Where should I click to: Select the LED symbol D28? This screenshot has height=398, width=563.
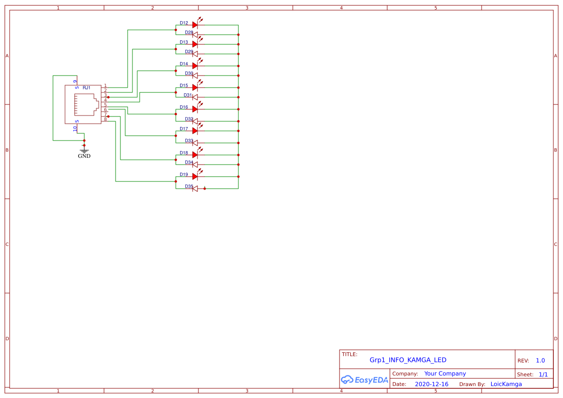click(x=194, y=34)
